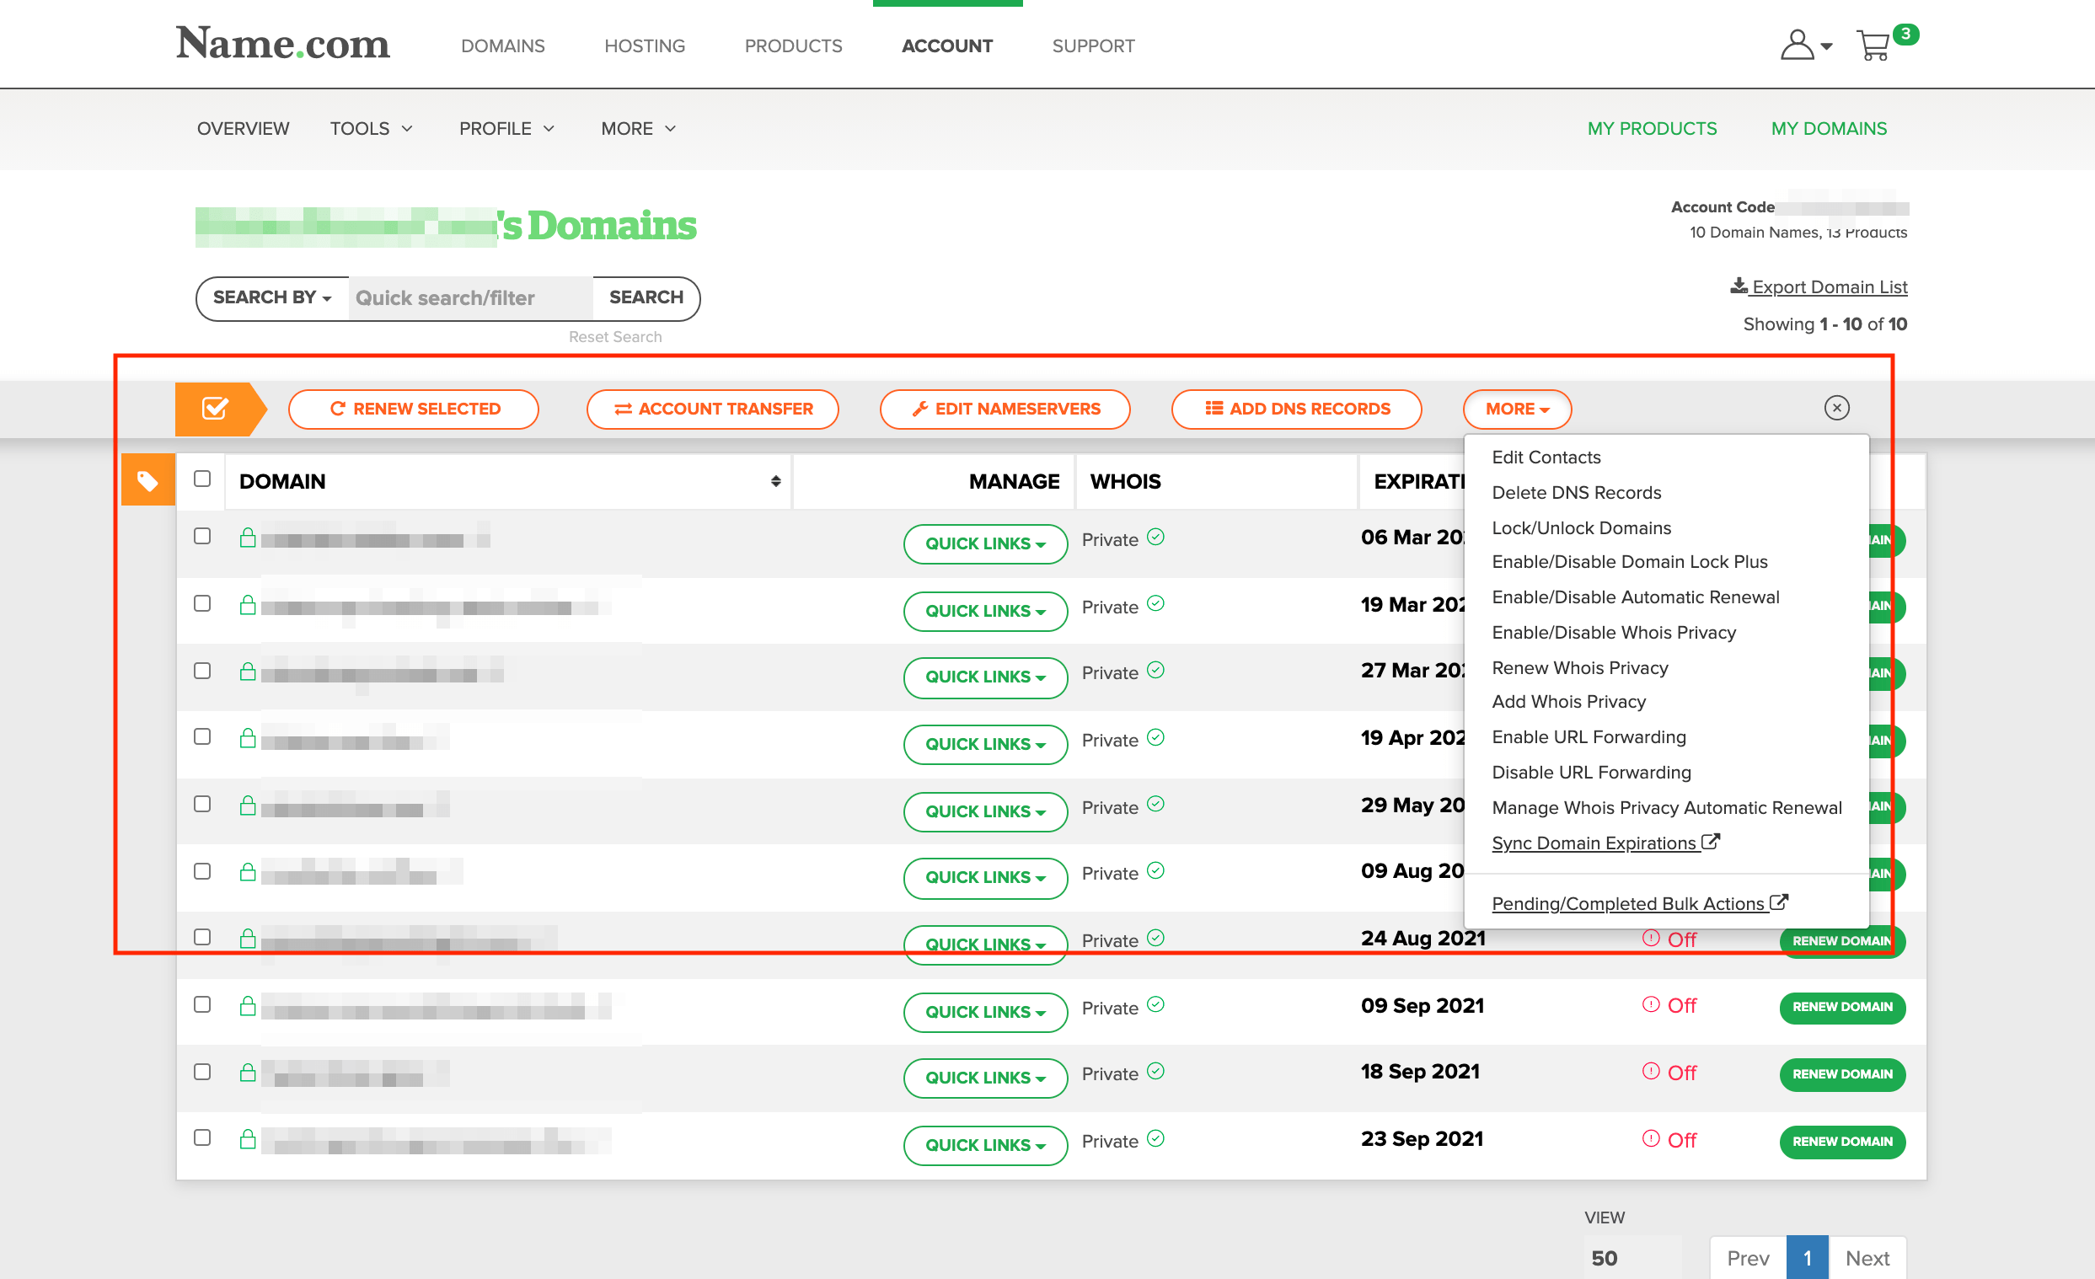The height and width of the screenshot is (1279, 2095).
Task: Check the select-all domains checkbox in the header
Action: [x=202, y=479]
